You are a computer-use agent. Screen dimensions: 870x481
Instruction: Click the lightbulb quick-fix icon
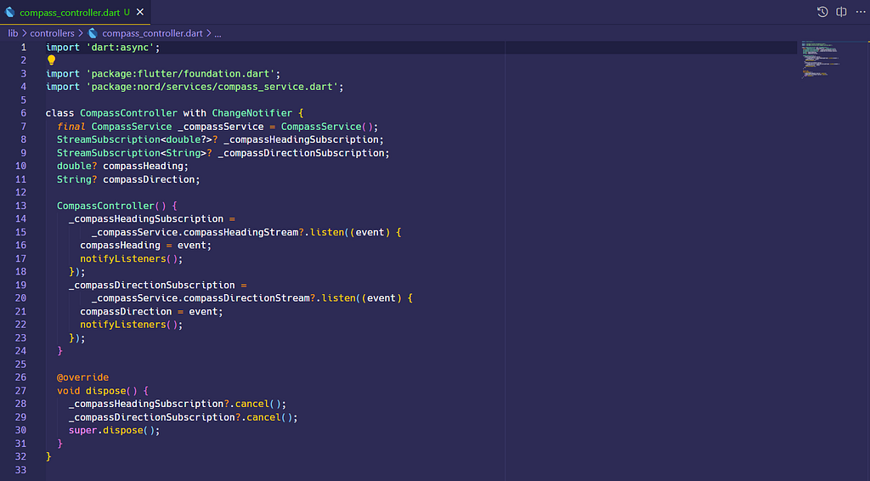51,60
